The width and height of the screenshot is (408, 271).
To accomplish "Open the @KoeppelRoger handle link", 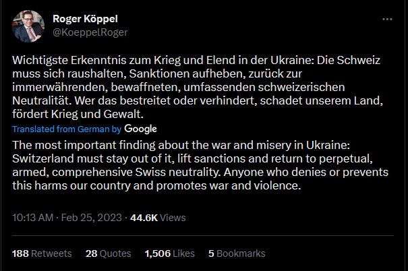I will tap(90, 32).
